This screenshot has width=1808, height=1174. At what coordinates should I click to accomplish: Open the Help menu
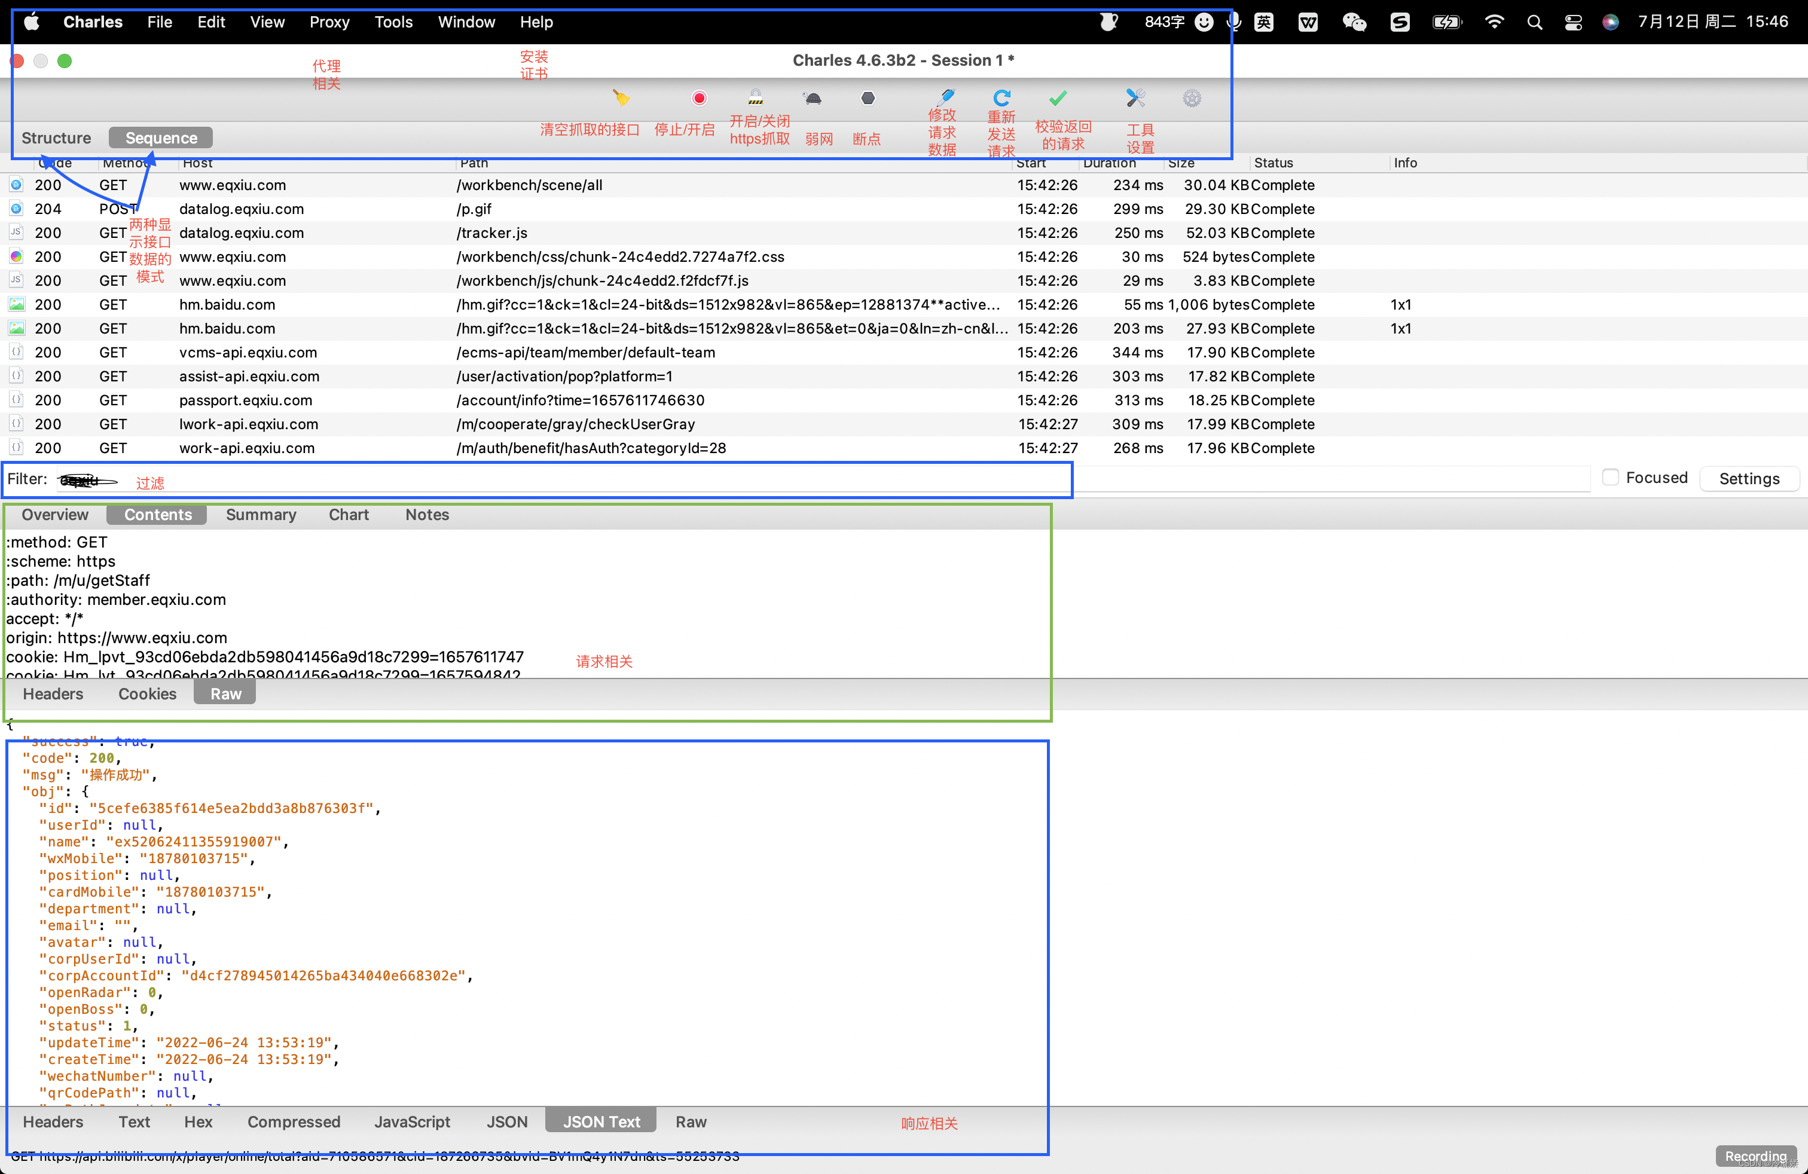coord(536,22)
